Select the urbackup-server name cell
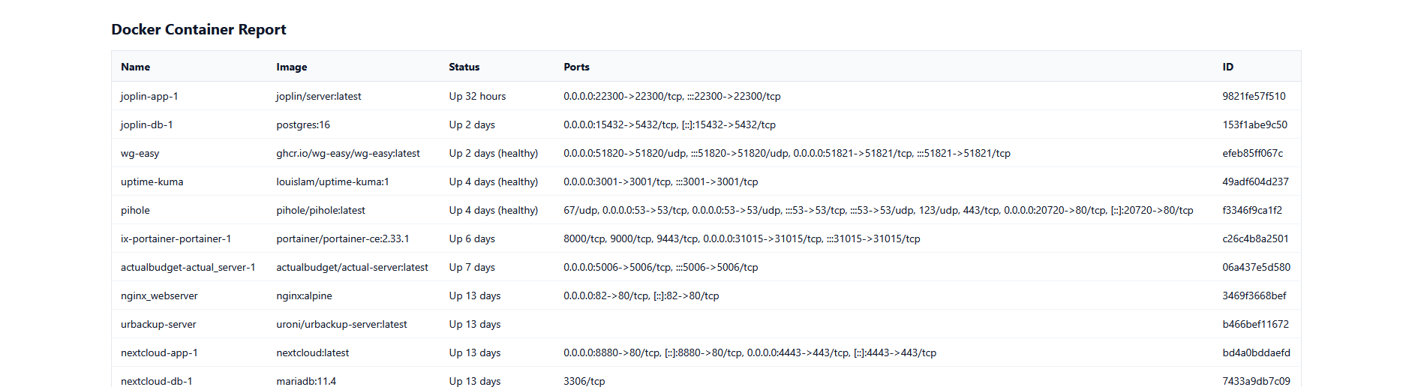 click(x=158, y=324)
